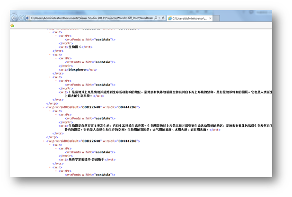Click the Internet Explorer icon on the tab
Viewport: 292px width, 197px height.
(x=170, y=19)
